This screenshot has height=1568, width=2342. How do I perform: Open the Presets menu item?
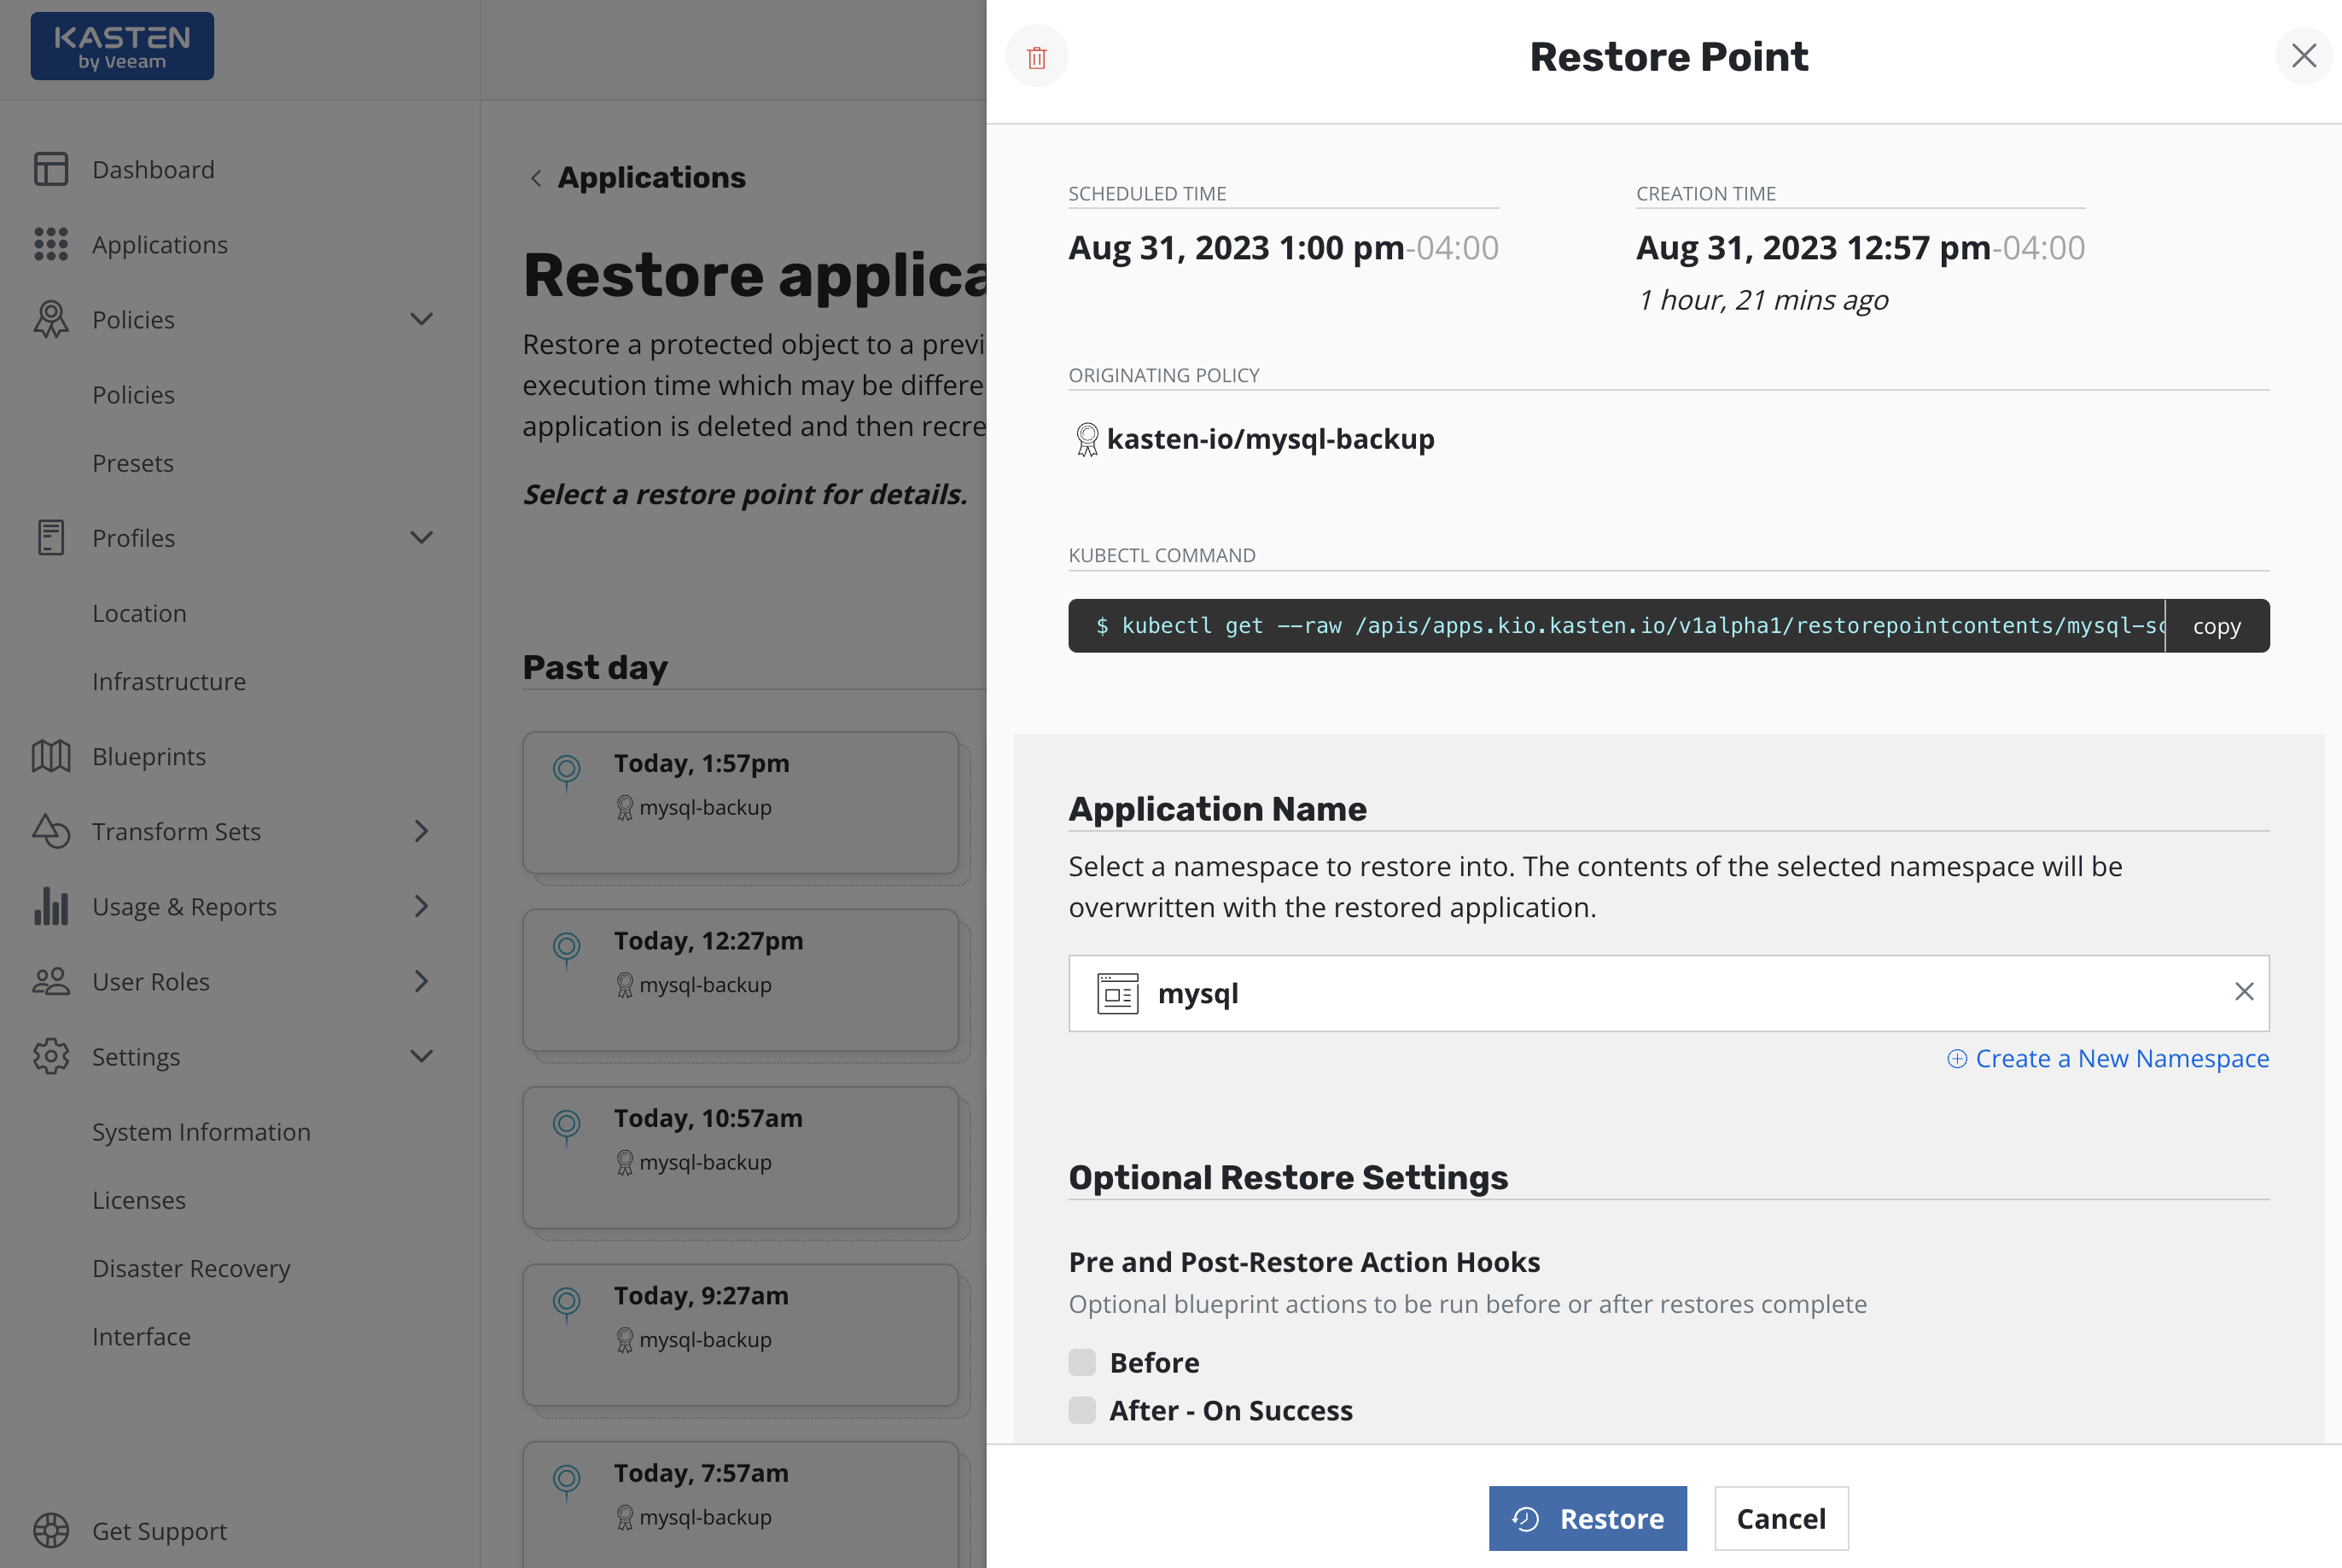point(133,463)
